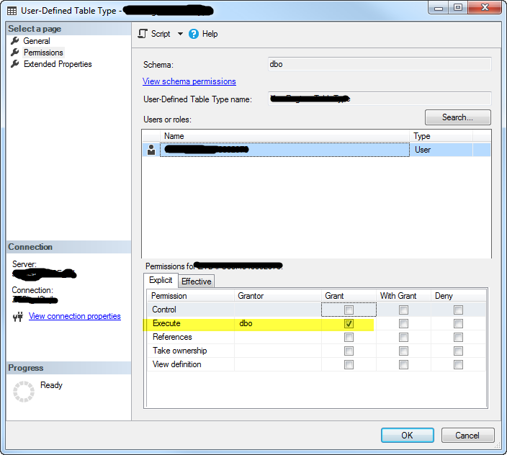Screen dimensions: 507x455
Task: Click the Cancel button
Action: tap(467, 436)
